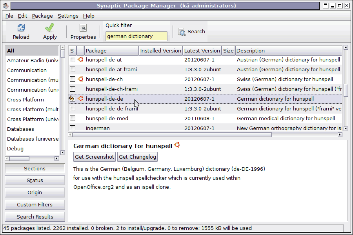Mark the hunspell-de-de-frami status checkbox
This screenshot has width=353, height=235.
(73, 108)
